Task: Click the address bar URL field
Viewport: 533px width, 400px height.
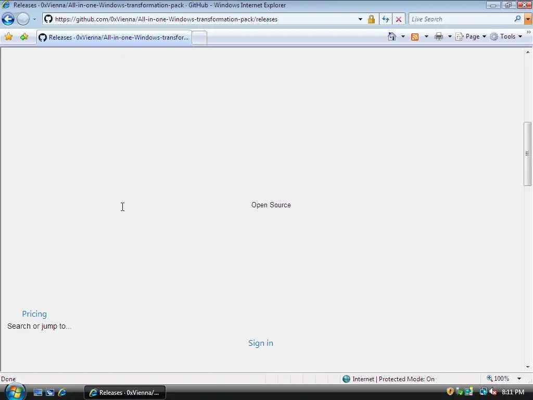Action: point(204,19)
